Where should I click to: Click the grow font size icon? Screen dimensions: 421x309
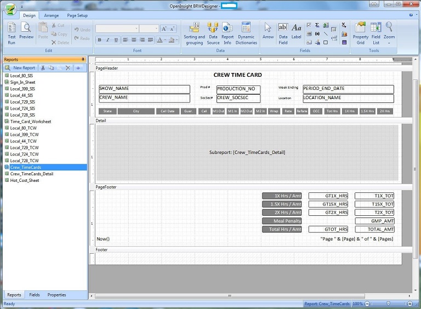coord(164,28)
